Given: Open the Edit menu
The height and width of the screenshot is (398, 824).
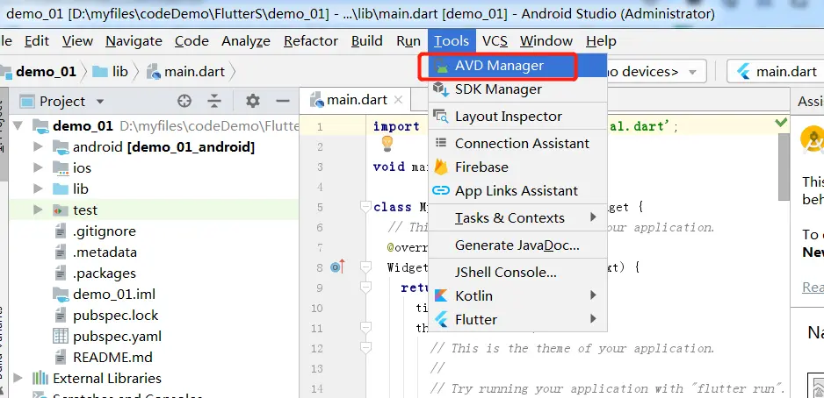Looking at the screenshot, I should [x=37, y=41].
